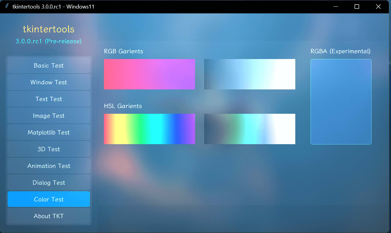Click the rainbow HSL gradient bar

149,129
